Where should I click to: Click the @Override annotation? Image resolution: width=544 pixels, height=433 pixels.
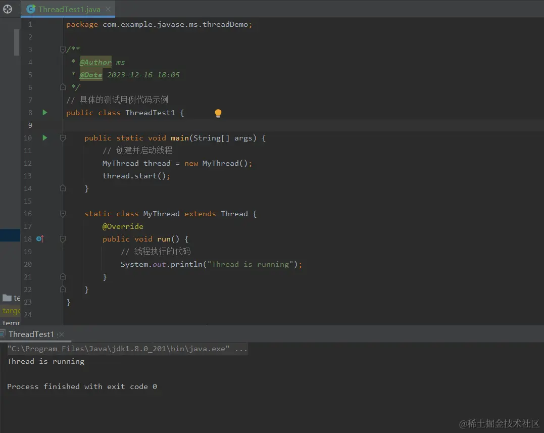click(122, 226)
